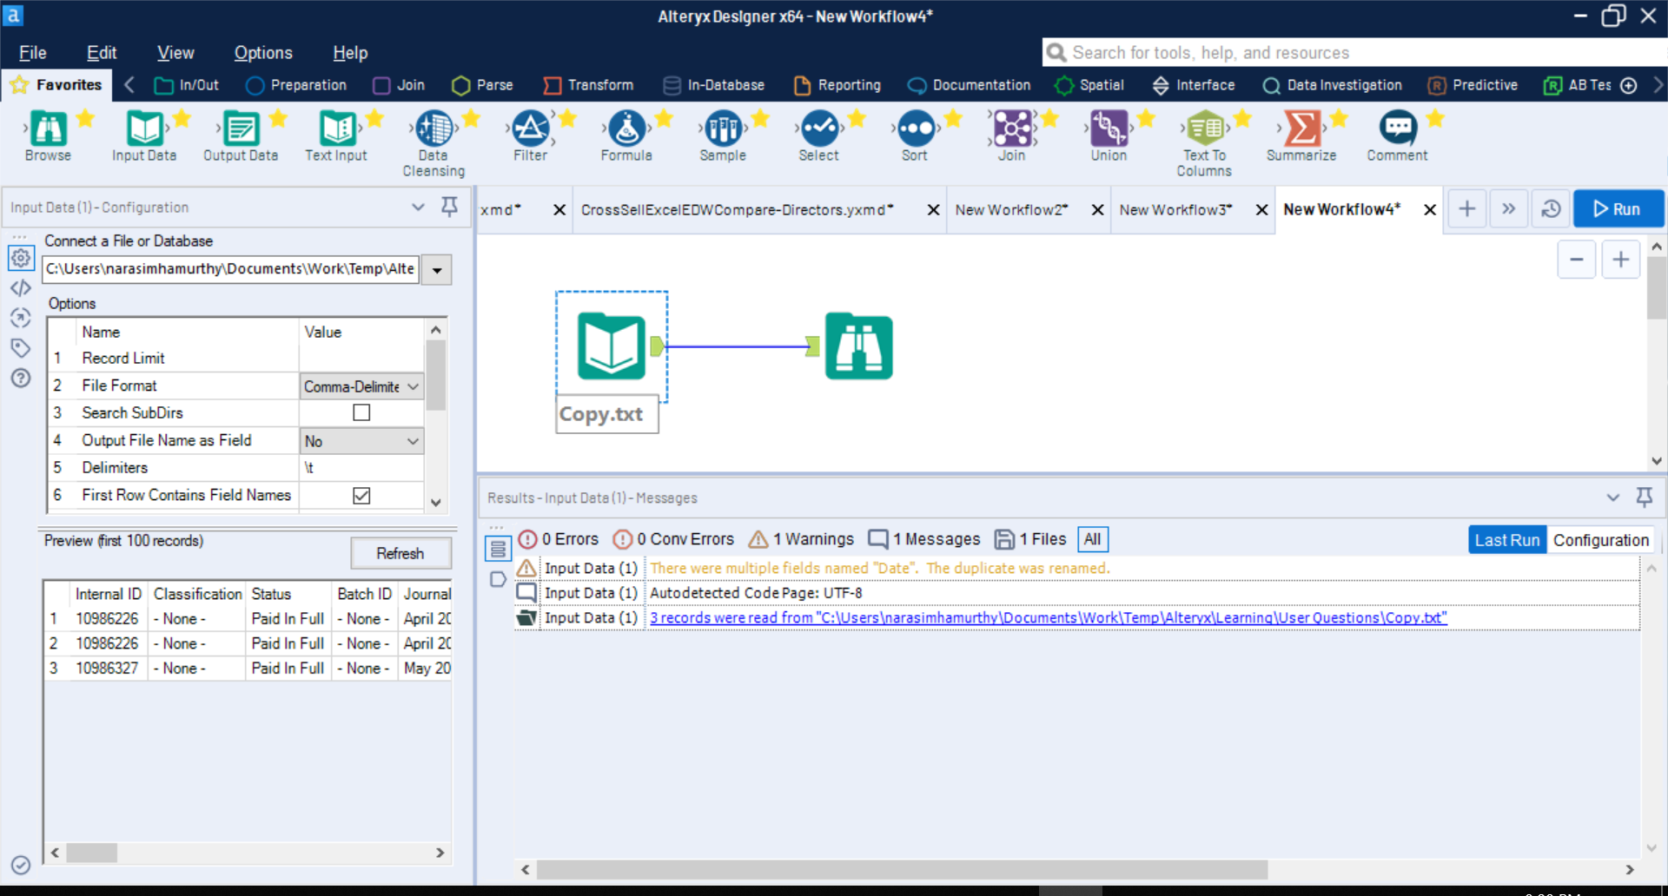Select the Data Cleansing tool icon
The width and height of the screenshot is (1668, 896).
434,128
